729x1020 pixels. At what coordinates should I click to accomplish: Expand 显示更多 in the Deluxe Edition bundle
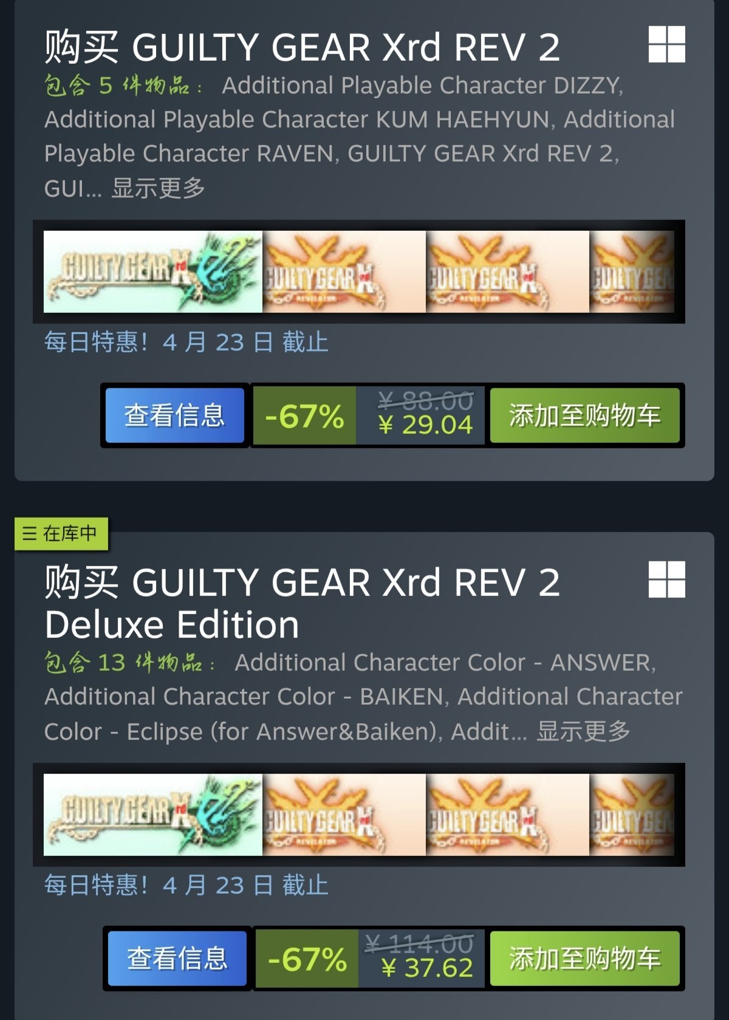(583, 731)
